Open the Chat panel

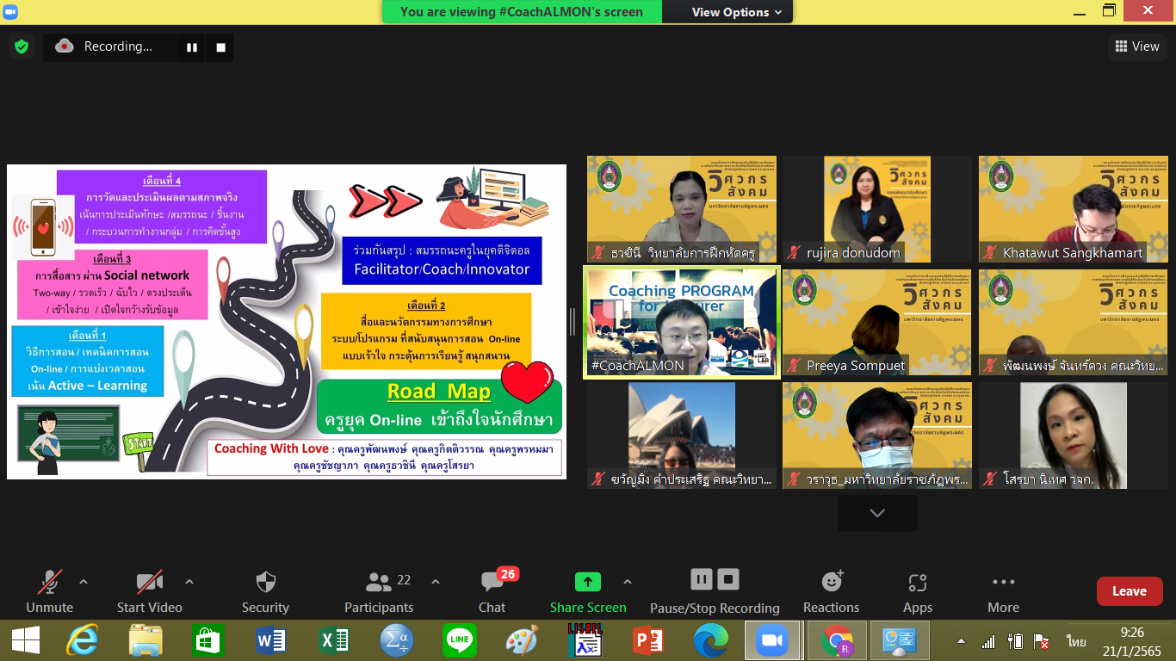coord(492,590)
